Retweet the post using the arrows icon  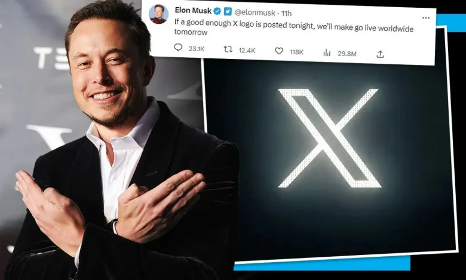228,49
